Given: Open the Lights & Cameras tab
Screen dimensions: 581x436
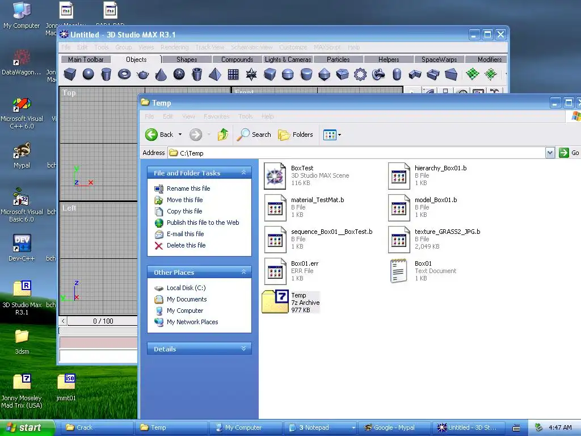Looking at the screenshot, I should 288,59.
